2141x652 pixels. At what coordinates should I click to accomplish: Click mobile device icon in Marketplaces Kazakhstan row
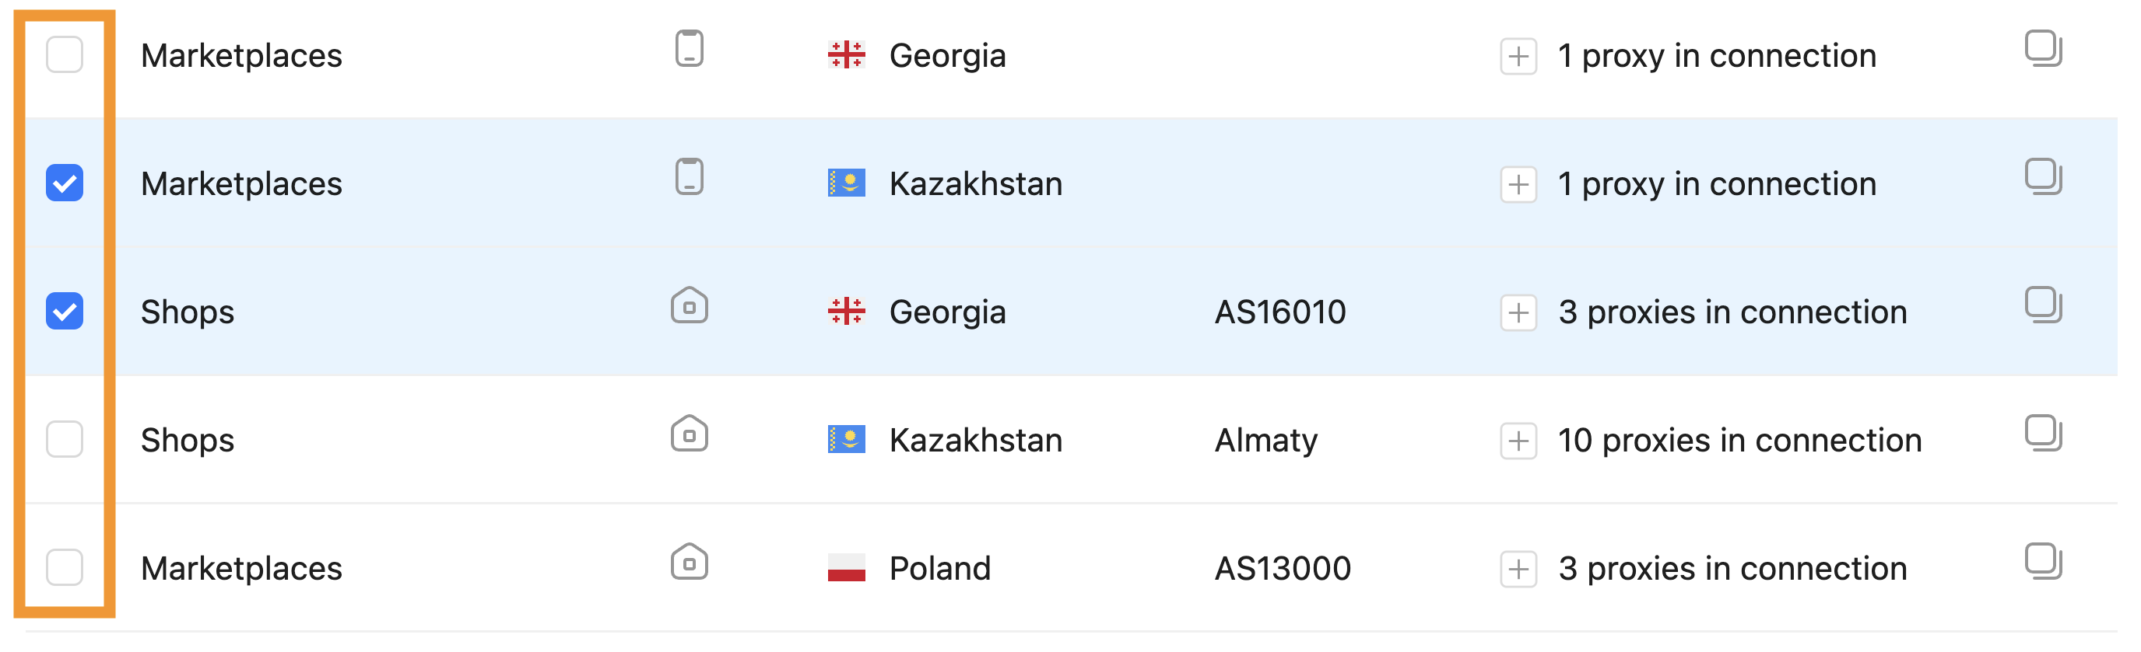click(689, 176)
